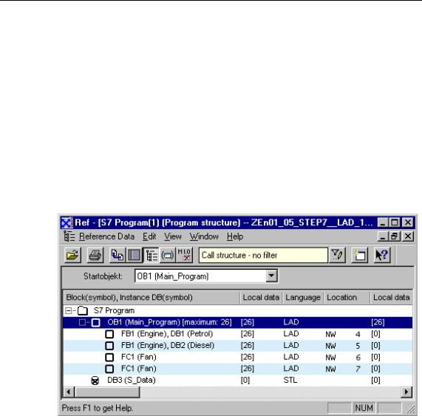Select FB1 (Engine), DB1 (Petrol) row
Screen dimensions: 422x416
(238, 334)
